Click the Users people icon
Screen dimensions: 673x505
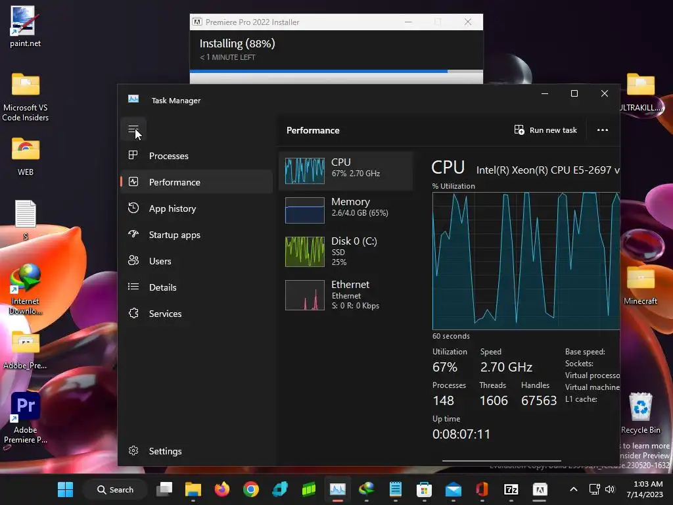coord(133,260)
